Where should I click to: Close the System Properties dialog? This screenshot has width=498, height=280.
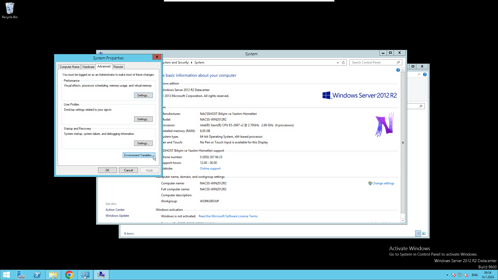point(157,57)
